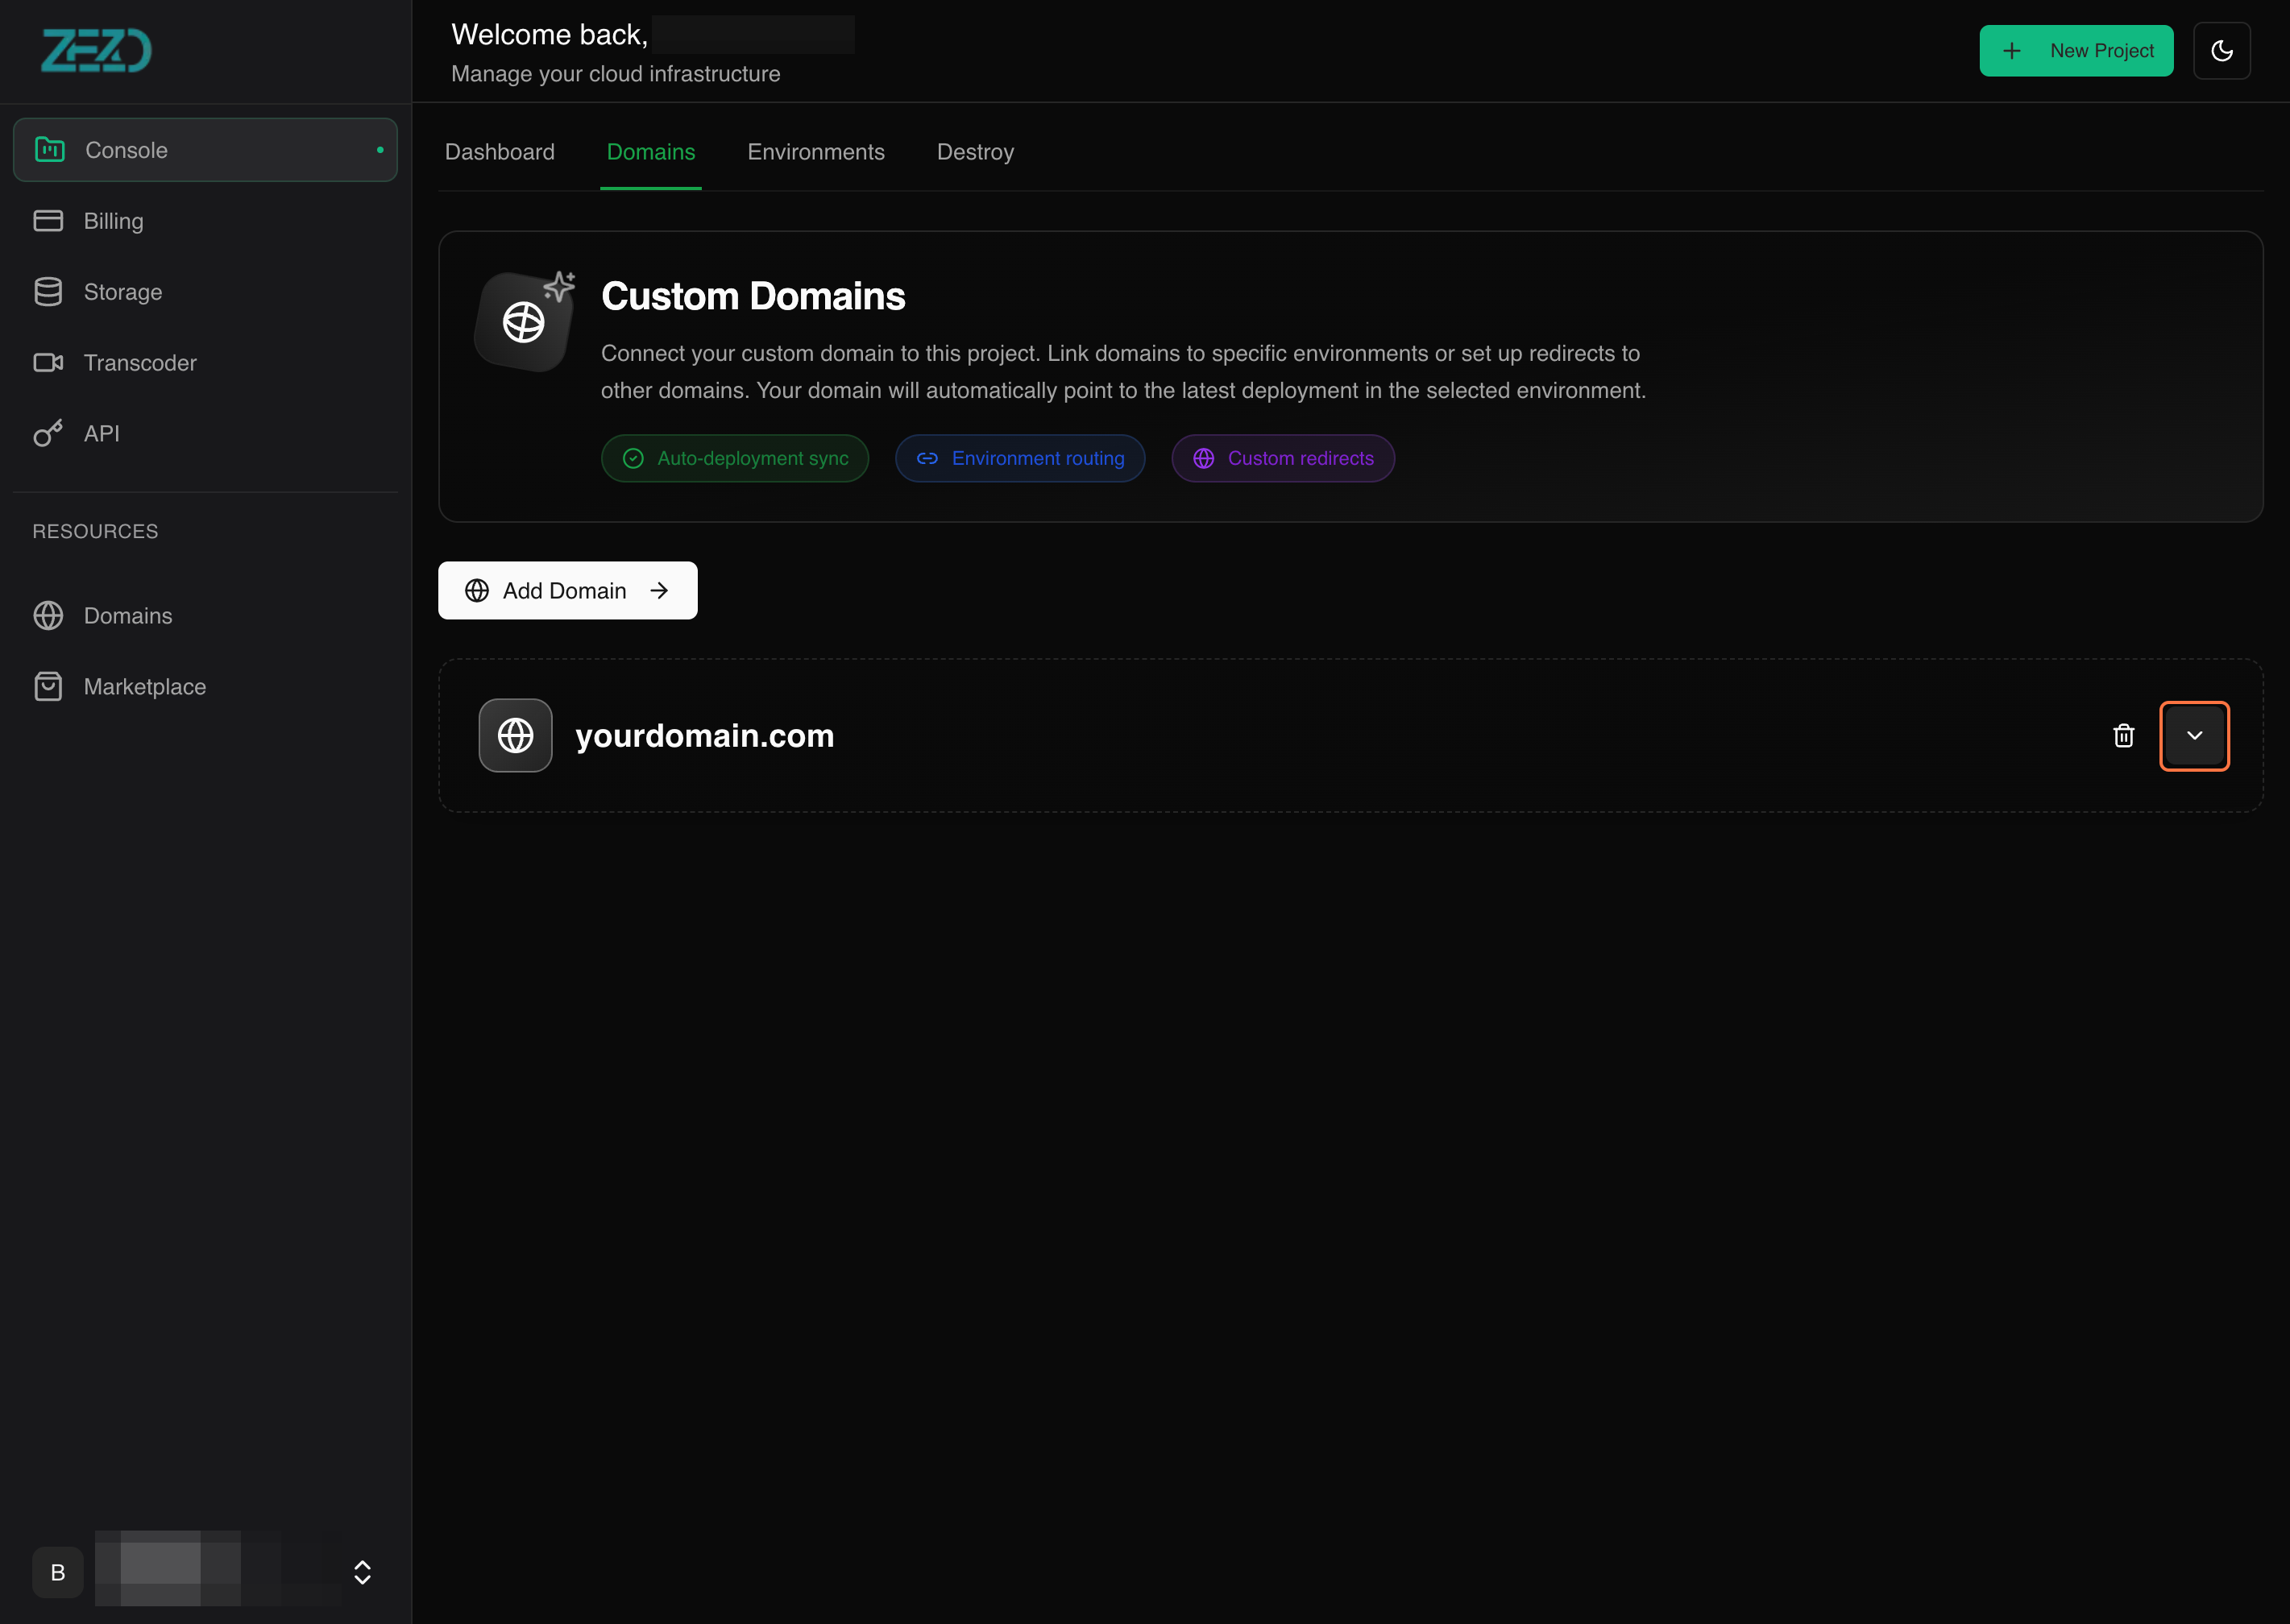Select Console in the sidebar
The height and width of the screenshot is (1624, 2290).
tap(205, 150)
